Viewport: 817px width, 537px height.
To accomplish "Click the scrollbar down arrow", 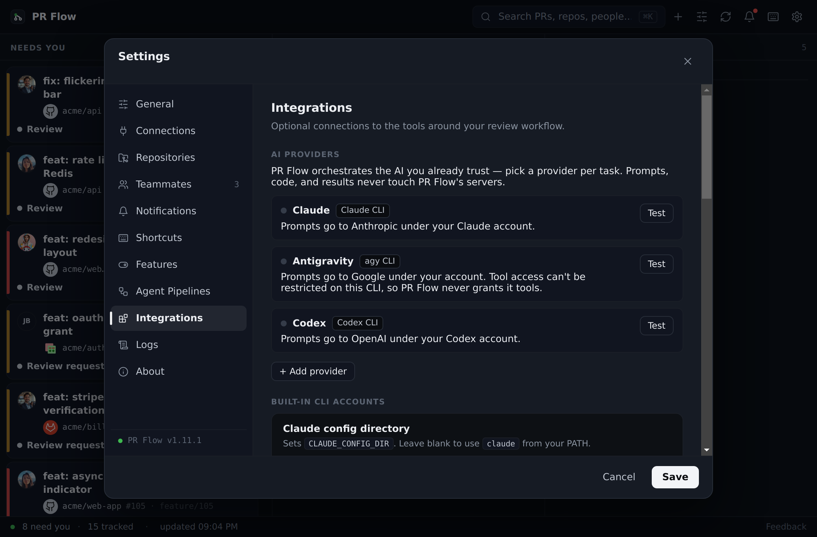I will point(707,450).
